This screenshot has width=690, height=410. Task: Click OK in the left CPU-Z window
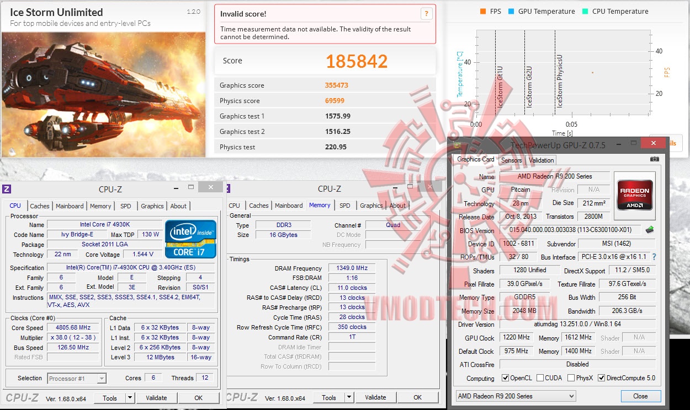pos(199,398)
